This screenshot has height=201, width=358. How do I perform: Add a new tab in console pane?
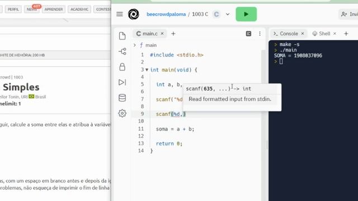click(346, 33)
